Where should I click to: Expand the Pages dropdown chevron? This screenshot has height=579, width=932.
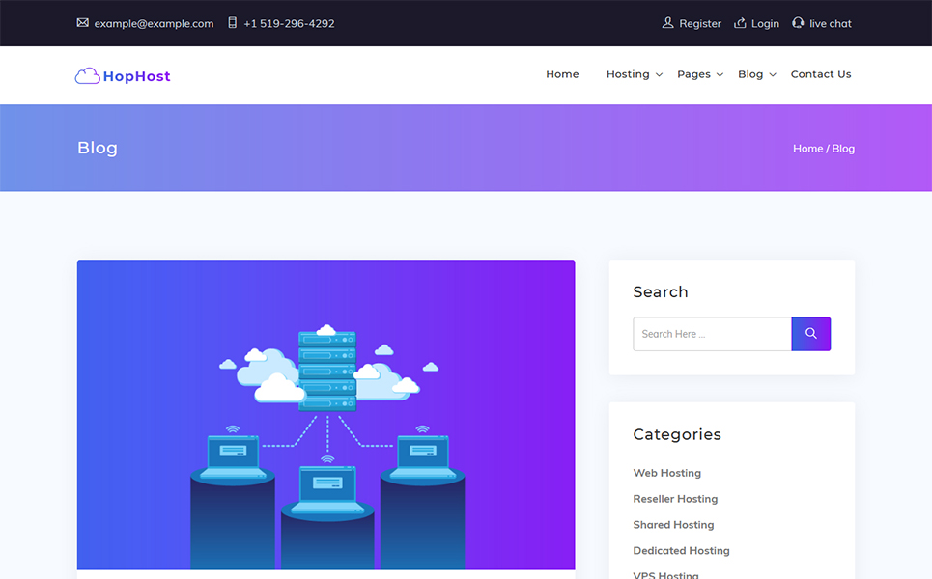[x=720, y=75]
